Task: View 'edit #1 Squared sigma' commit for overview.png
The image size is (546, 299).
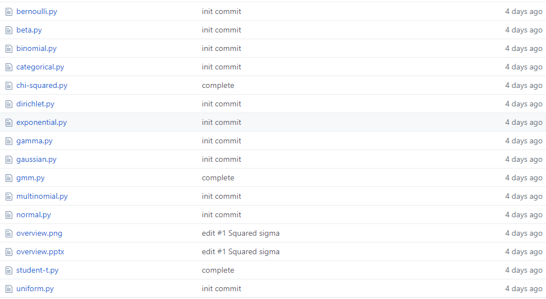Action: pos(240,233)
